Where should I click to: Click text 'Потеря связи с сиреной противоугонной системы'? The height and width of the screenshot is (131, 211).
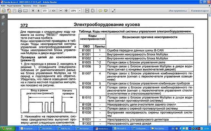tap(142, 109)
